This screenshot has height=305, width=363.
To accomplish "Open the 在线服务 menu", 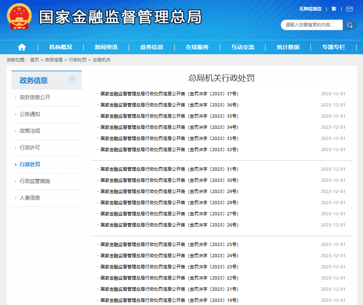I will [x=197, y=47].
